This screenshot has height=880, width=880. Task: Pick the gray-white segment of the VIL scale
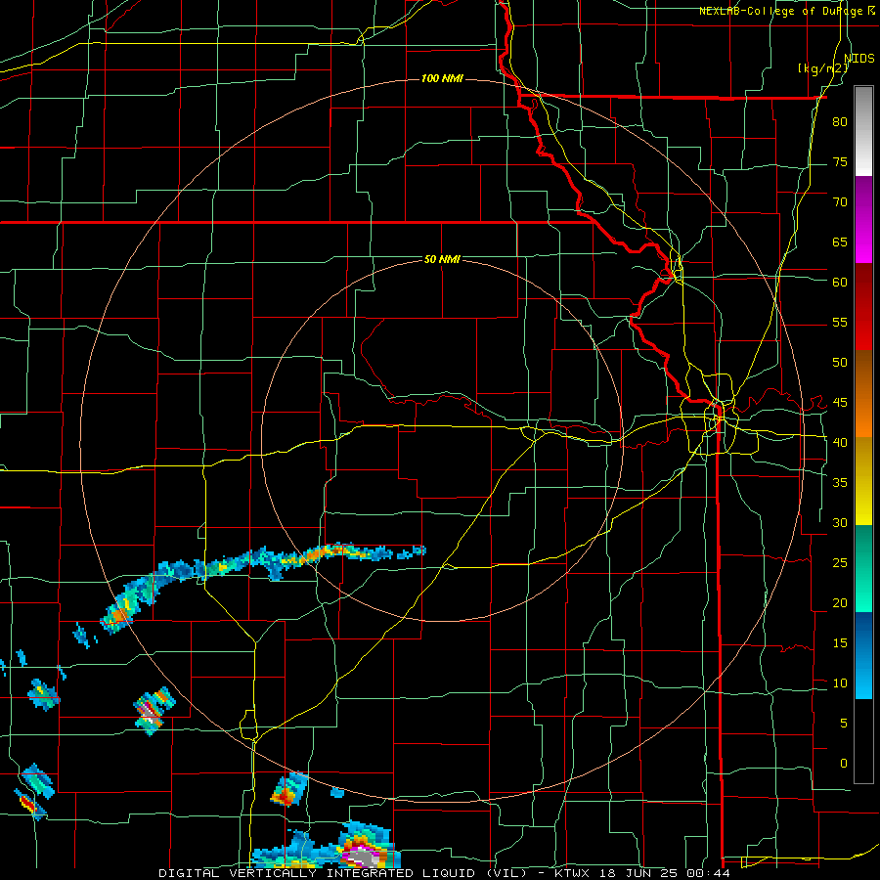(x=863, y=131)
